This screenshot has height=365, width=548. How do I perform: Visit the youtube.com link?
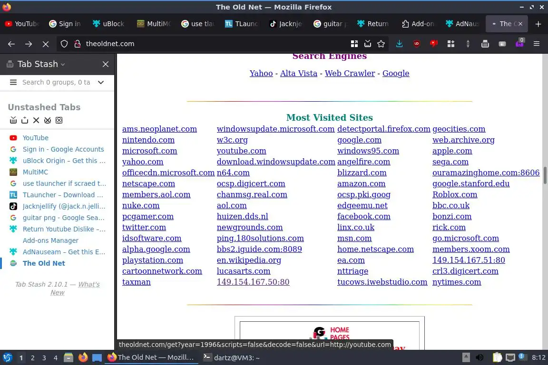click(241, 151)
